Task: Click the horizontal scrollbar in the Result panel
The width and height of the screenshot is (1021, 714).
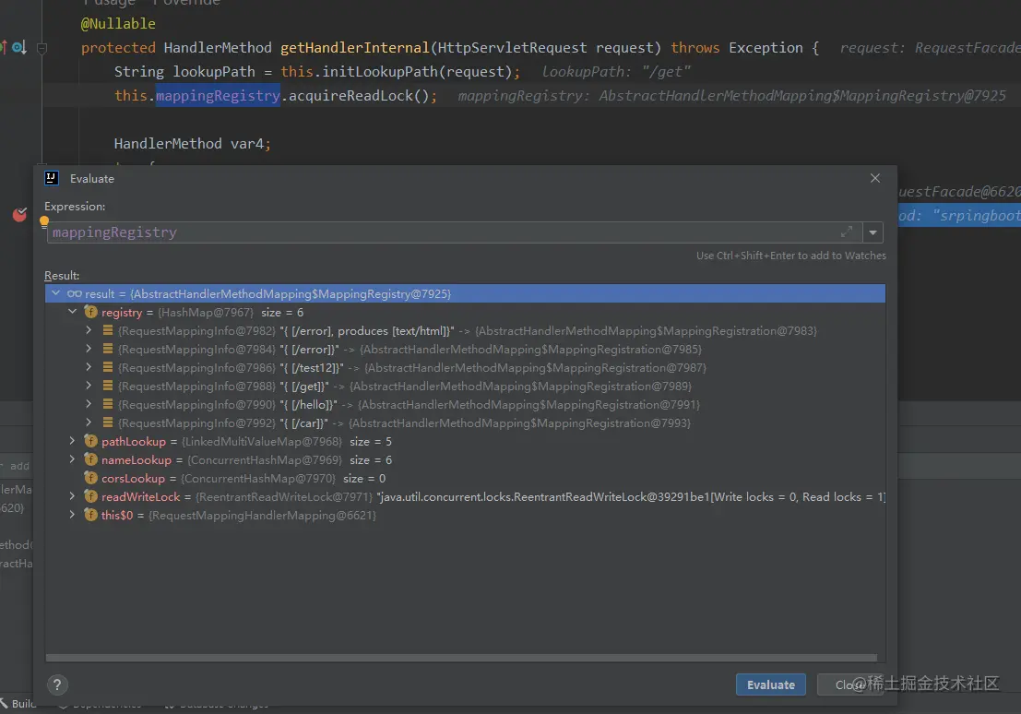Action: point(462,658)
